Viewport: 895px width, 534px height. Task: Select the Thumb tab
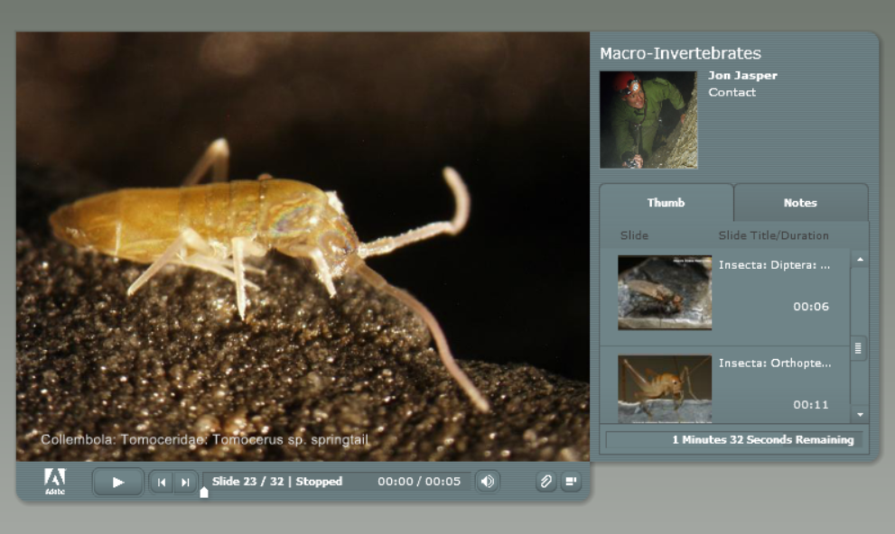pos(666,203)
